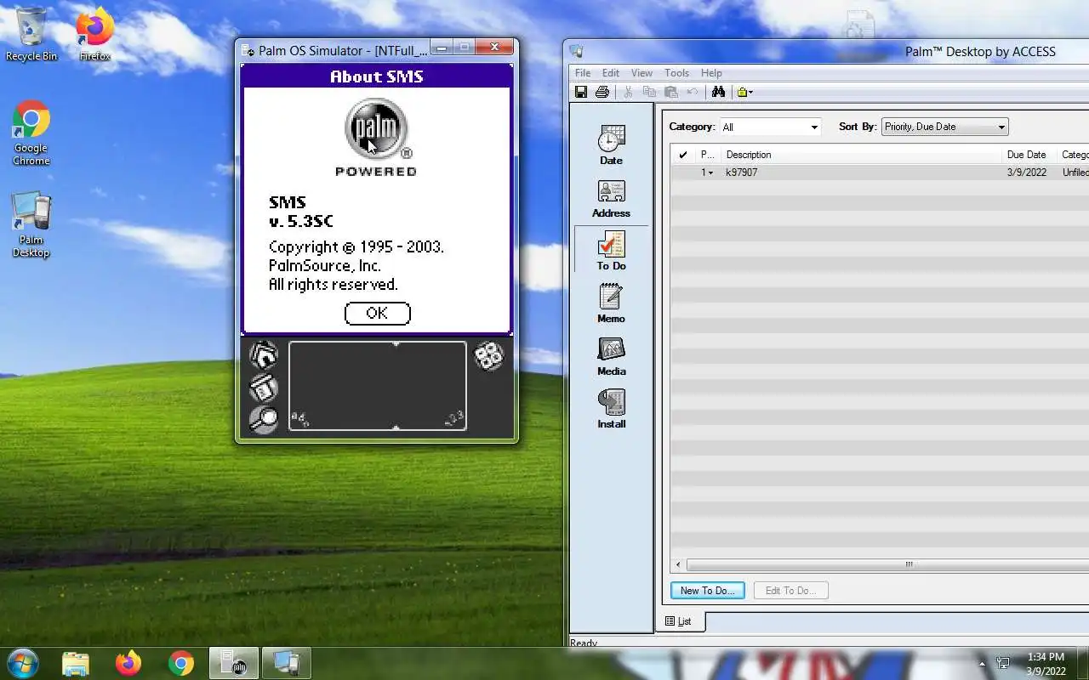This screenshot has height=680, width=1089.
Task: Click the Print toolbar icon
Action: tap(602, 92)
